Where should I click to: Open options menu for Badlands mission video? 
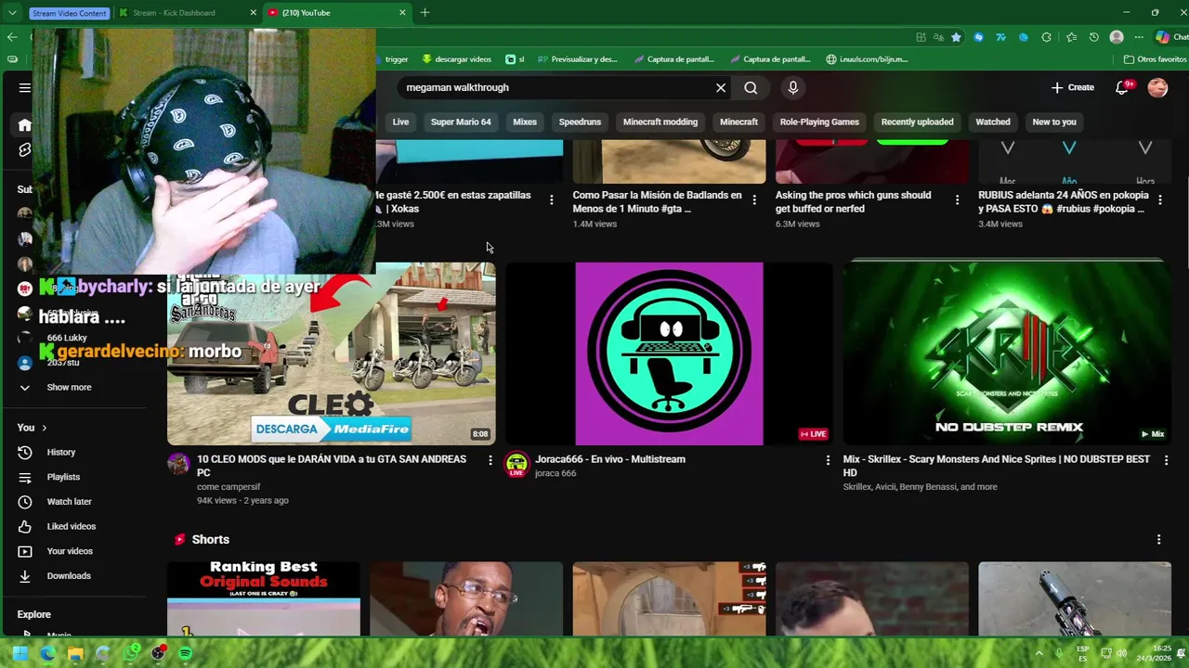(x=754, y=199)
